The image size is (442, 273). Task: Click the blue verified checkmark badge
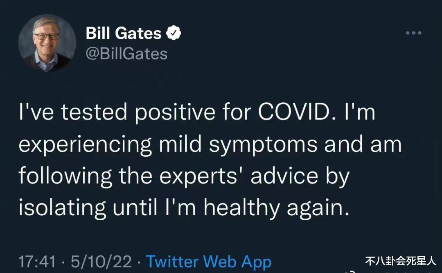tap(174, 34)
